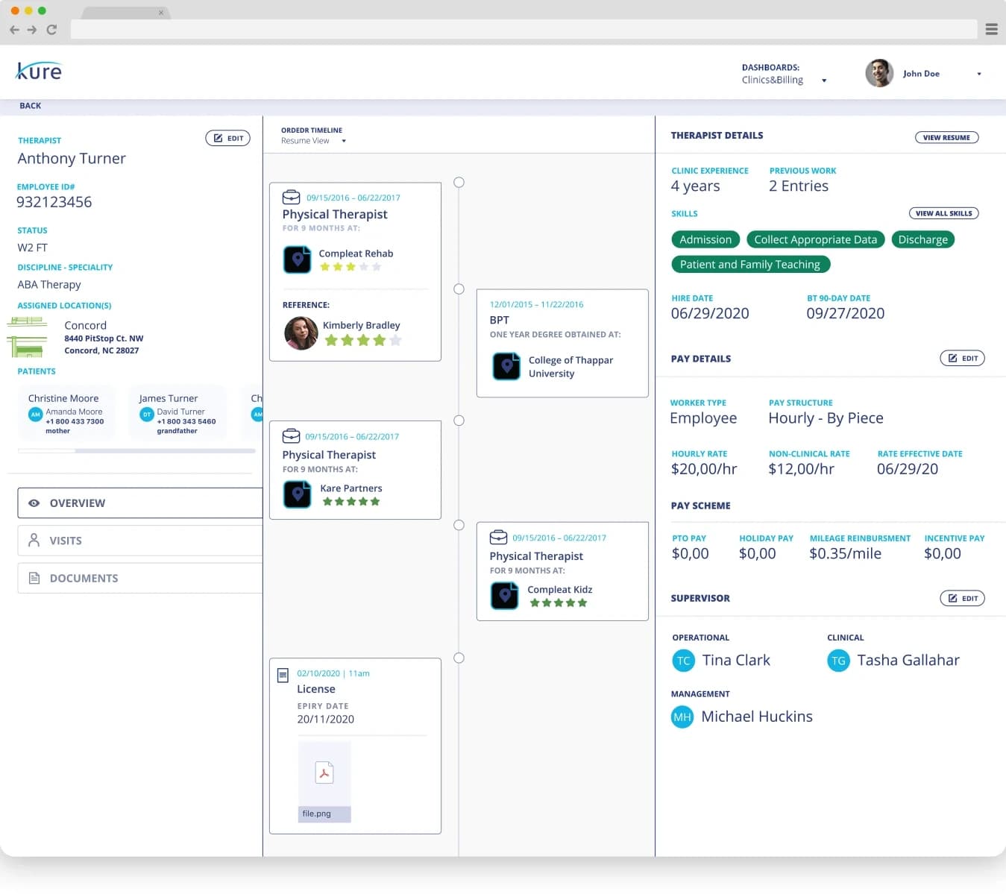Click the Concord location map thumbnail
Viewport: 1006px width, 894px height.
click(x=28, y=337)
